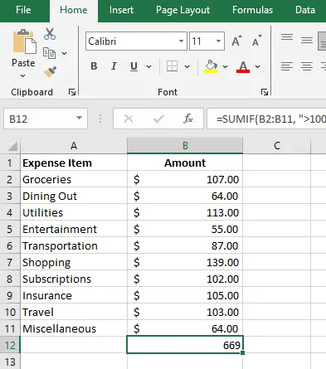Select the Shopping amount 139.00
326x369 pixels.
[x=185, y=262]
